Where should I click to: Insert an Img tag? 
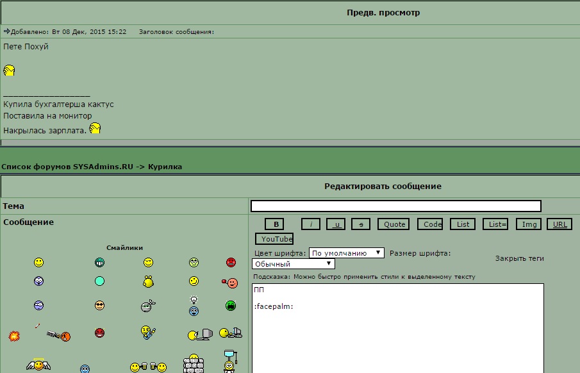(x=529, y=224)
